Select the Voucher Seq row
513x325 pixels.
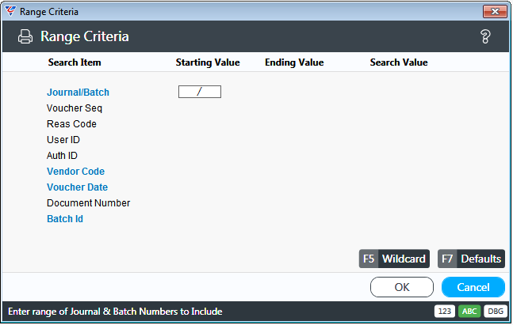point(75,108)
